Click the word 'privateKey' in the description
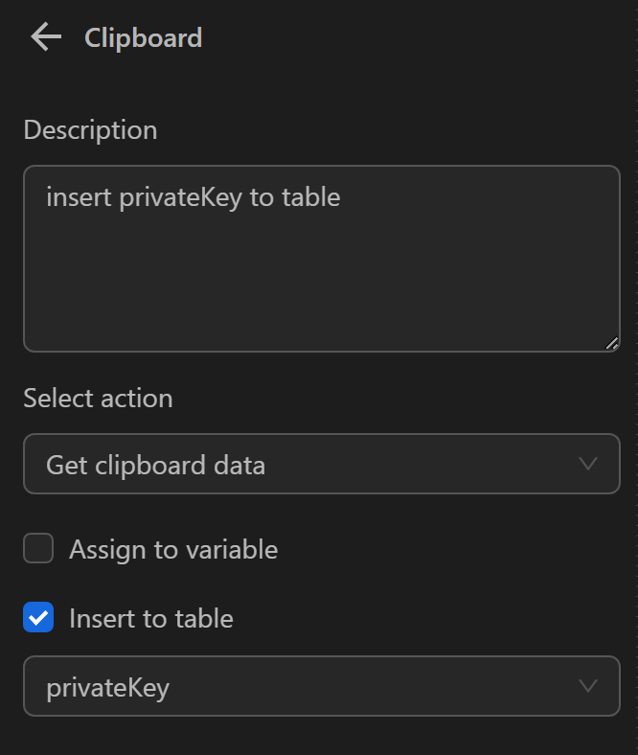This screenshot has height=755, width=638. coord(181,197)
